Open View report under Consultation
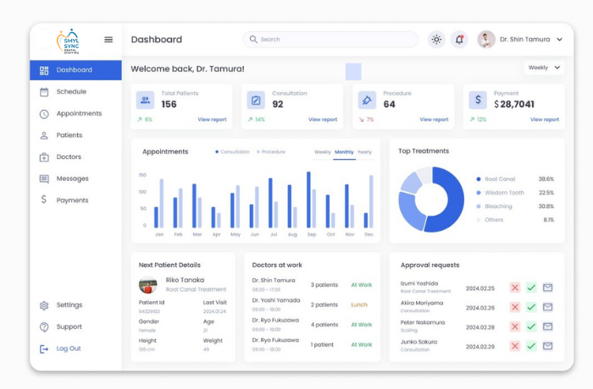 pos(323,119)
